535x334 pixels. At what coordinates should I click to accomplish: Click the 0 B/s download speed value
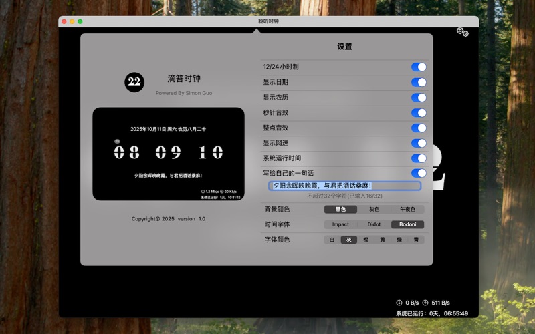(x=412, y=303)
